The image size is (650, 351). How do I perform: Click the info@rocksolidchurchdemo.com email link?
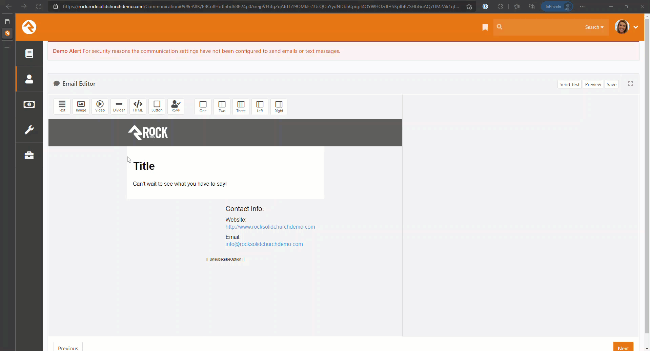(264, 244)
